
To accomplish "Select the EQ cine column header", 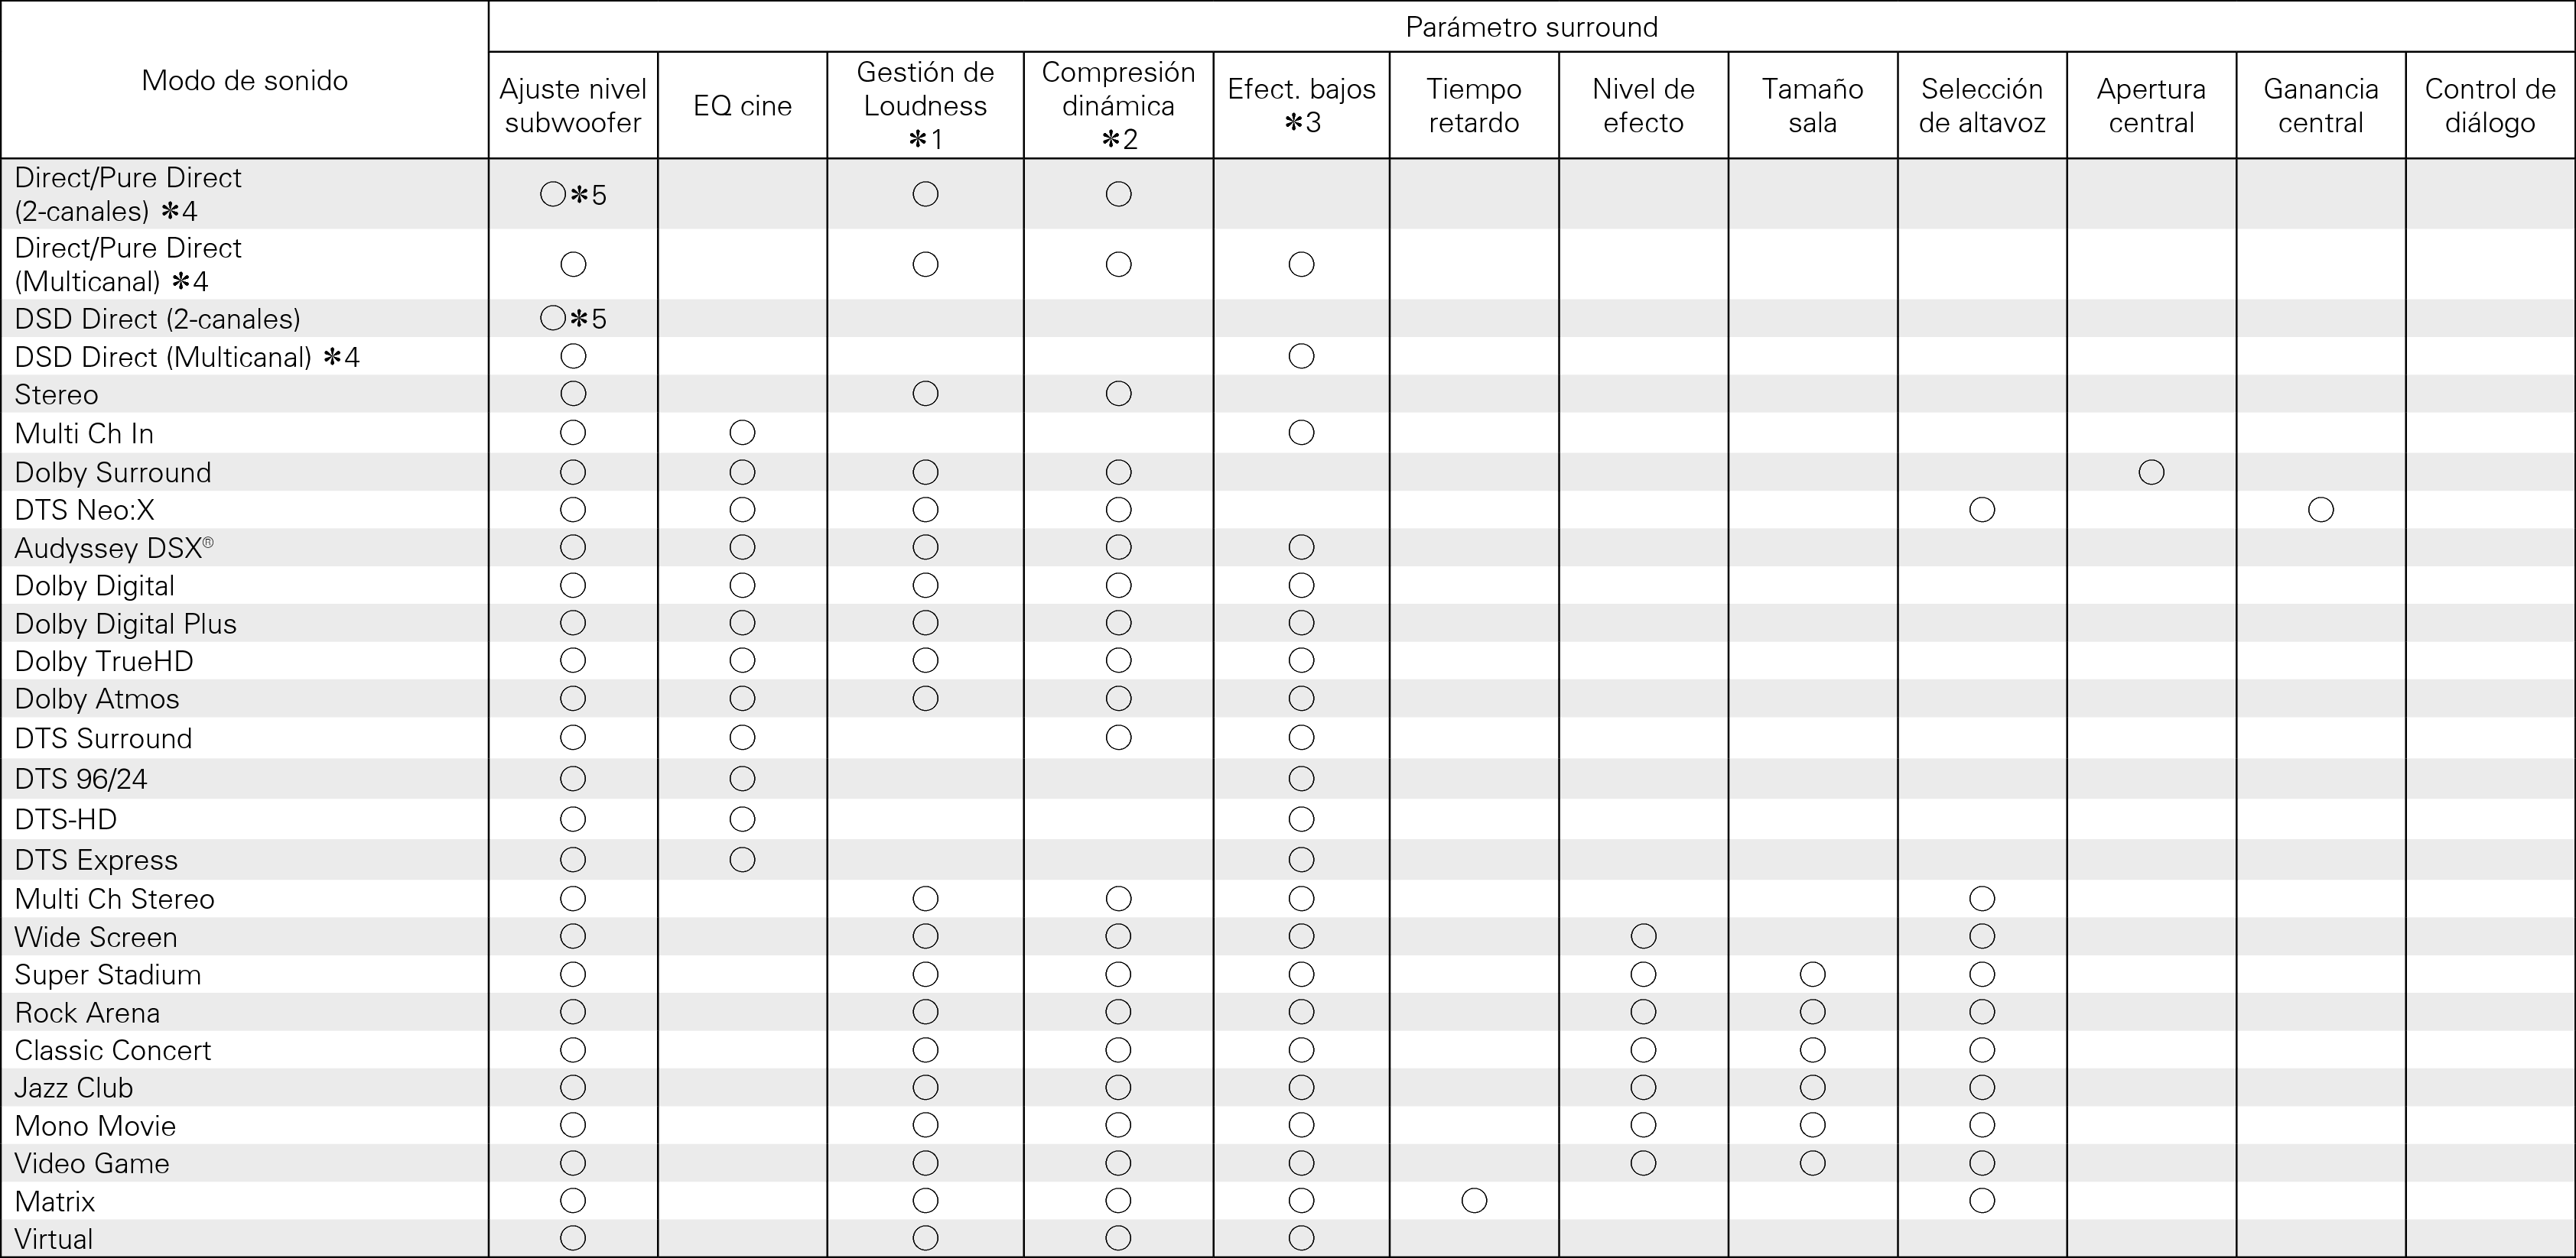I will pyautogui.click(x=742, y=106).
